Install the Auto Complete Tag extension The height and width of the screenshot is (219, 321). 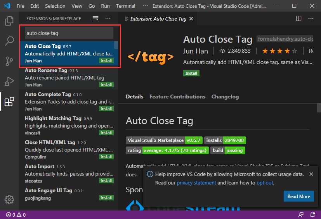tap(106, 109)
